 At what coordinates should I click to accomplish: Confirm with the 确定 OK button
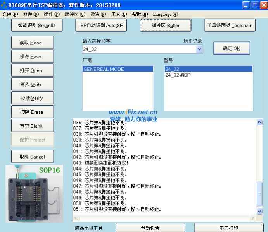(x=232, y=48)
